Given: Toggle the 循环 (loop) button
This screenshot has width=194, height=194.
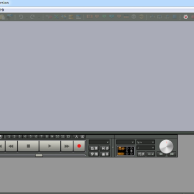Looking at the screenshot, I should 105,154.
